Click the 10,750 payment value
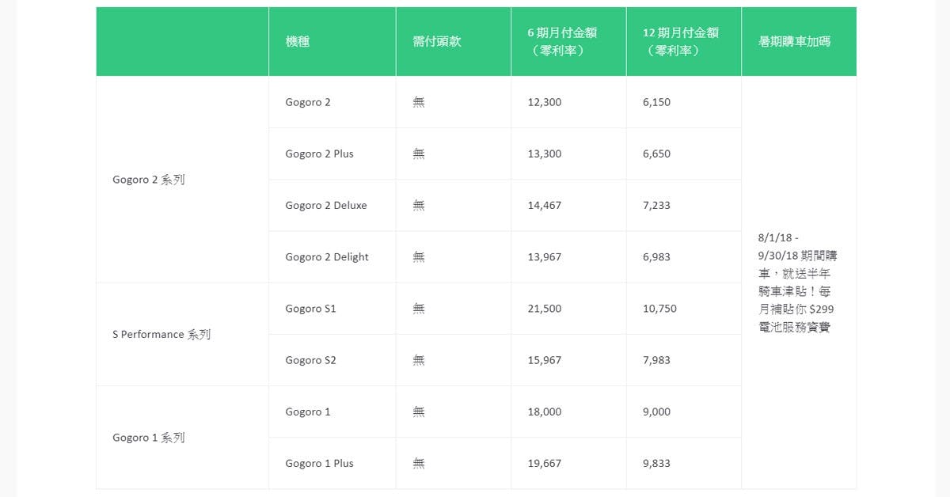Image resolution: width=950 pixels, height=497 pixels. [x=659, y=308]
